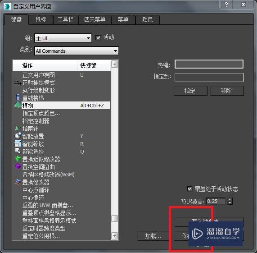Screen dimensions: 257x253
Task: Select the 执行绘制变形 row
Action: (62, 90)
